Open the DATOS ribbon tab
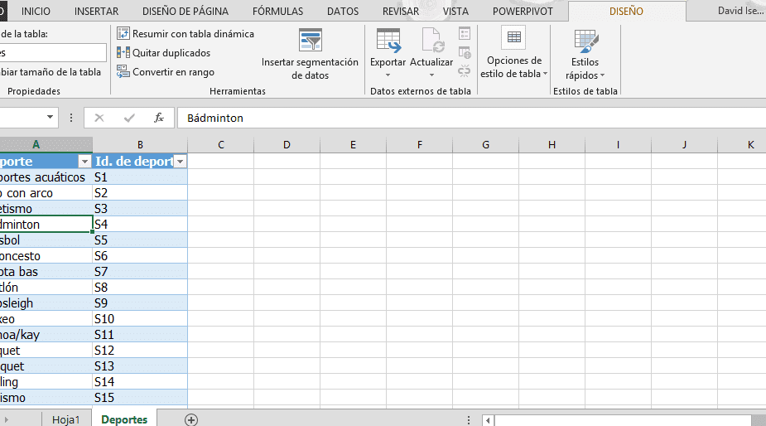Image resolution: width=766 pixels, height=426 pixels. (x=343, y=11)
